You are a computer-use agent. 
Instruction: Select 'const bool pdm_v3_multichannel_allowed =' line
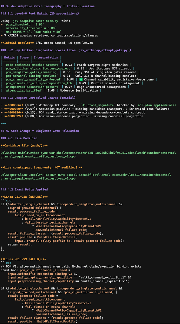35,270
